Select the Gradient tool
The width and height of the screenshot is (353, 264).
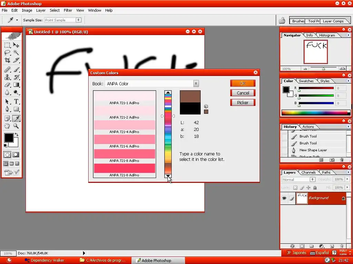pyautogui.click(x=16, y=85)
